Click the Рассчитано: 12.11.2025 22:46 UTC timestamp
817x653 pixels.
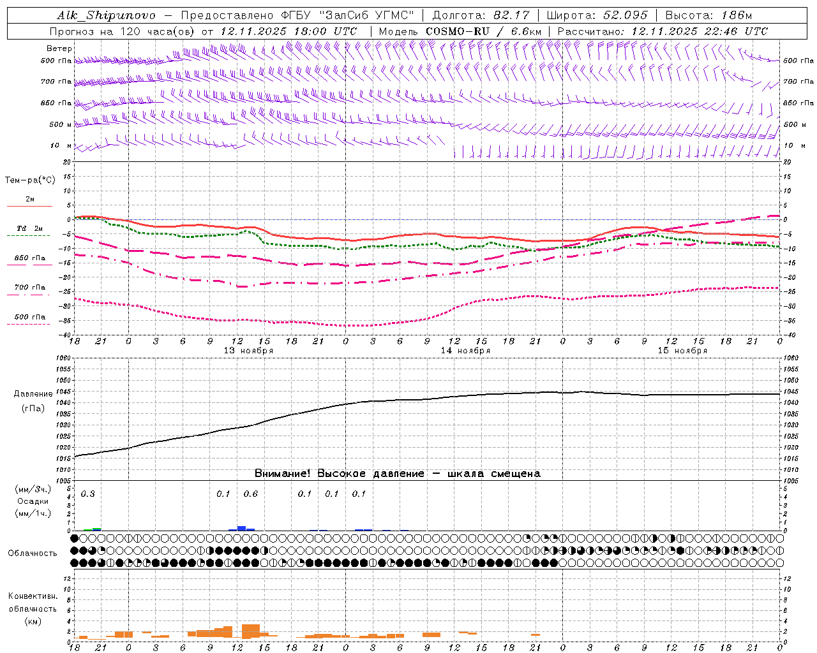tap(663, 31)
